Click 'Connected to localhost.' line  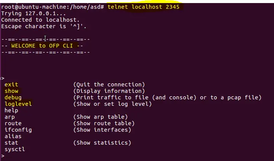40,20
